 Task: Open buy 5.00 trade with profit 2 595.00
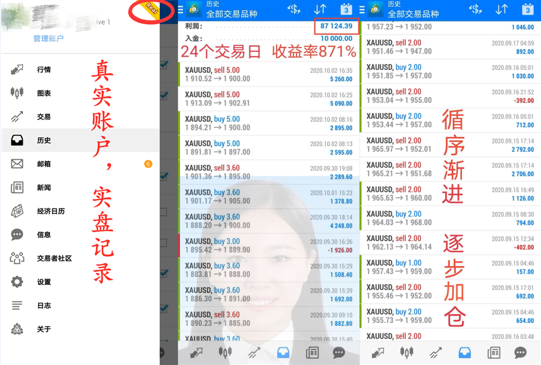tap(269, 147)
